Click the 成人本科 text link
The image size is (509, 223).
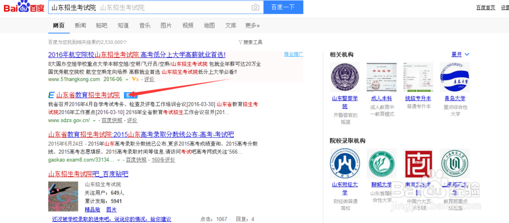point(381,98)
